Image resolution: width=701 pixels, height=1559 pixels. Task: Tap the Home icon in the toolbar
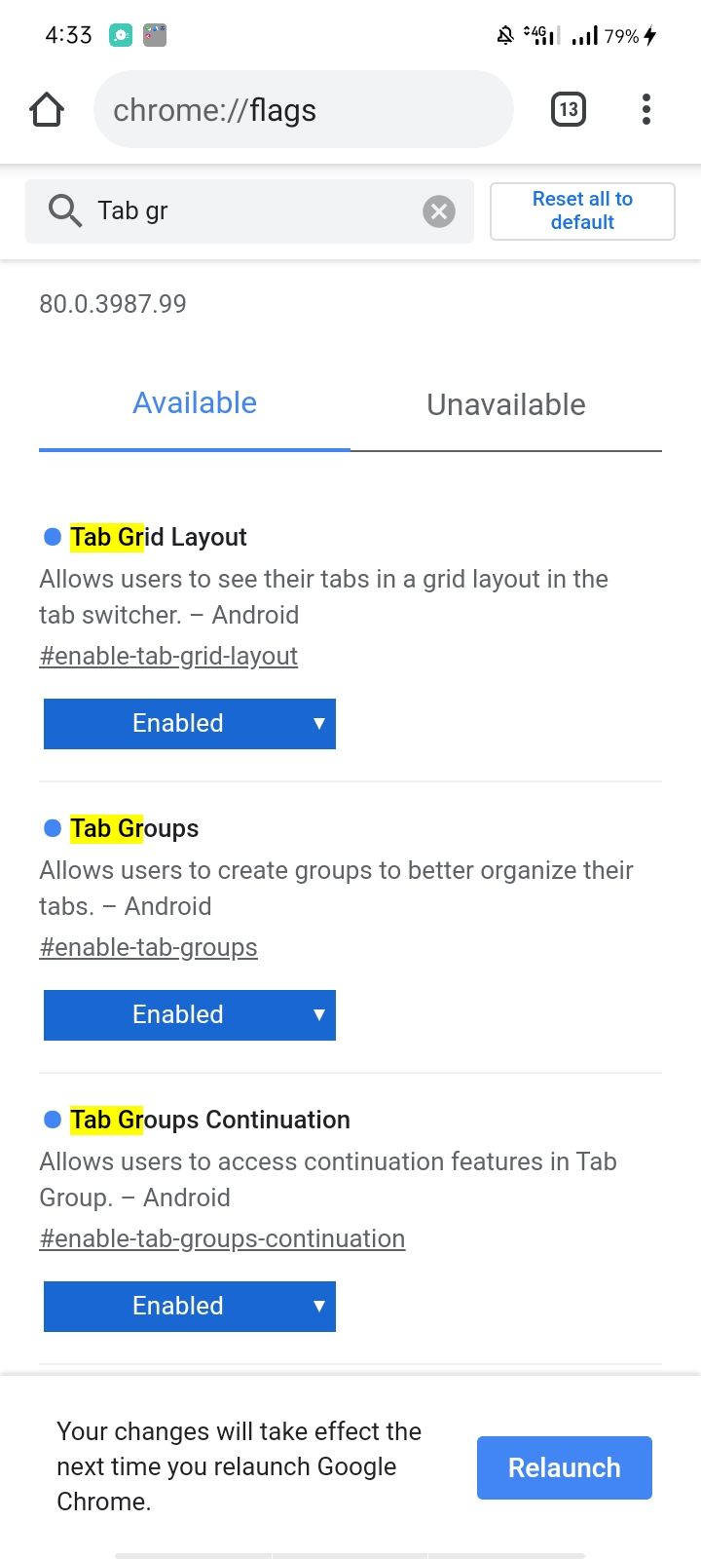[47, 109]
